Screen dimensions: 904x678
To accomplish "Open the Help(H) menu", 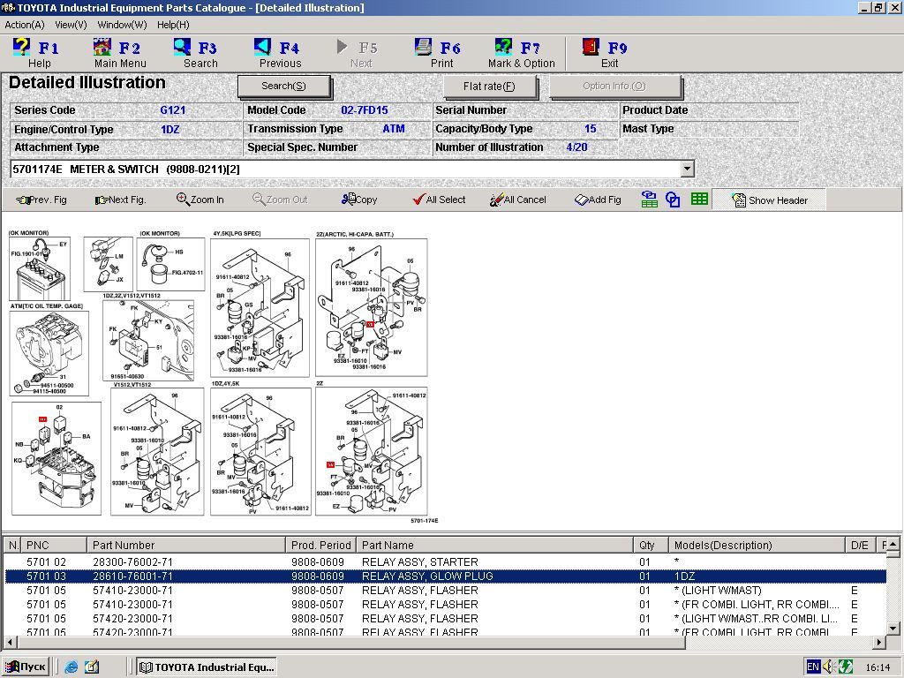I will coord(173,25).
